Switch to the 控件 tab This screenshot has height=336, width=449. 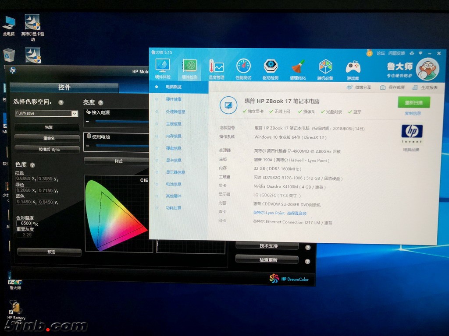point(64,87)
